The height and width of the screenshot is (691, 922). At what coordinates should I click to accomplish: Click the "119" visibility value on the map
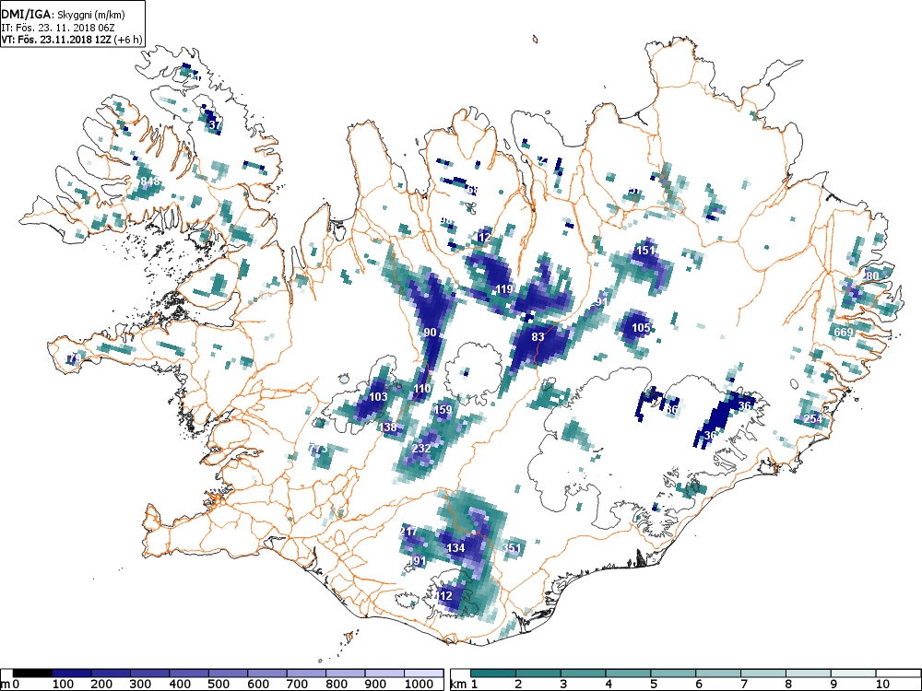[504, 289]
